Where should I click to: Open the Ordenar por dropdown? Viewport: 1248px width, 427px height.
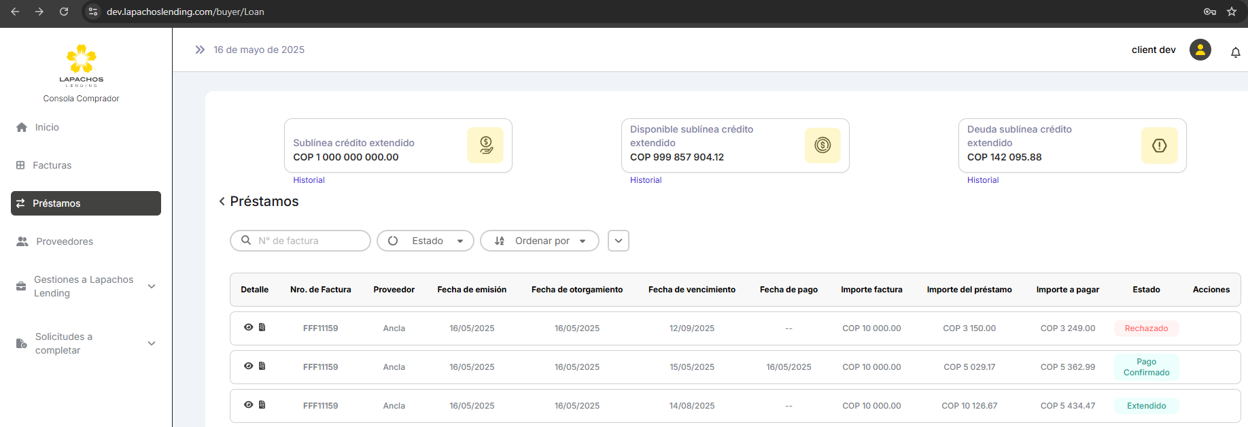(540, 241)
